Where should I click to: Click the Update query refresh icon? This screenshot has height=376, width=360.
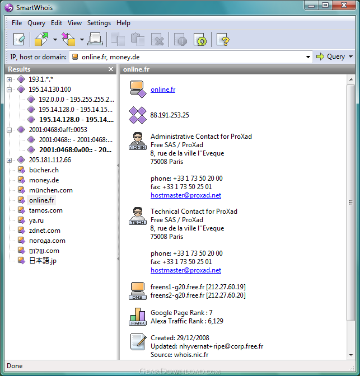(200, 39)
